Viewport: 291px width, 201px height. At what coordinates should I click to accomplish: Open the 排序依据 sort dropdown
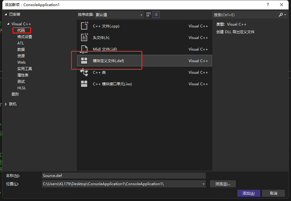119,15
